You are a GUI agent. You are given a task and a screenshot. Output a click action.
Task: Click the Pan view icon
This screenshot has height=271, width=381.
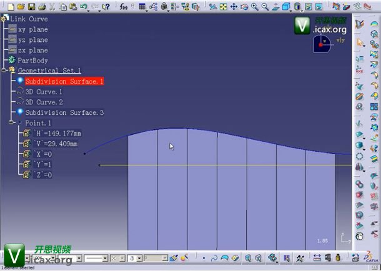234,7
